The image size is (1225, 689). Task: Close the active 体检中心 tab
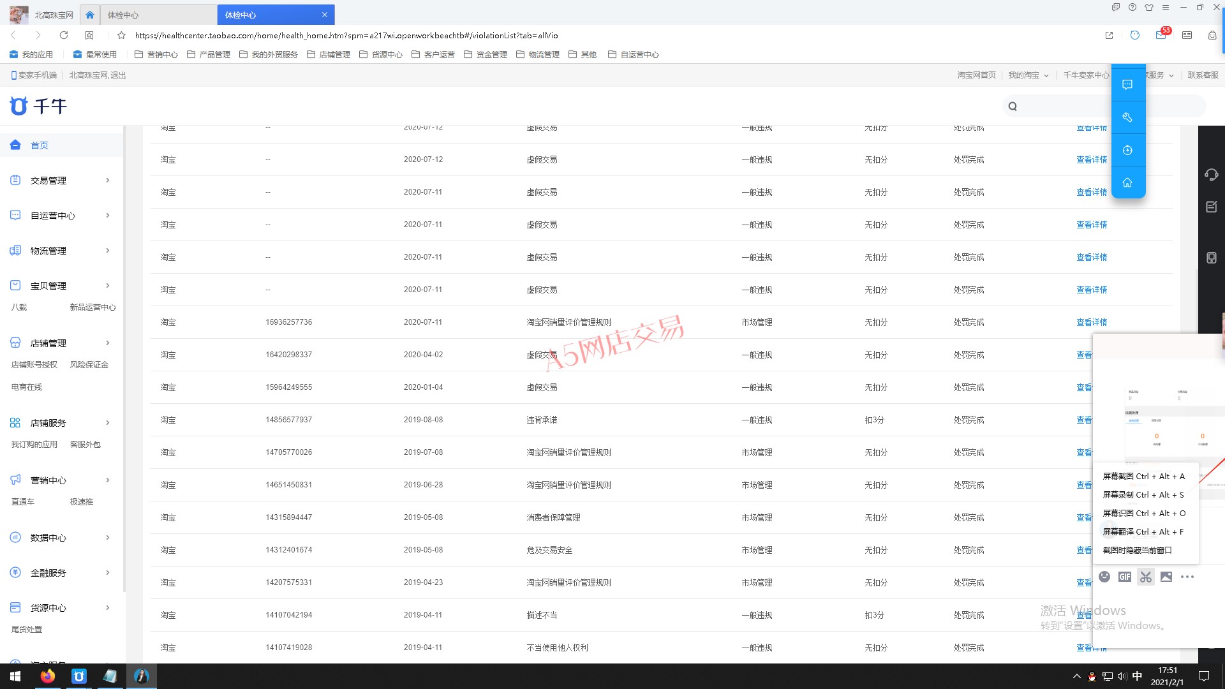[x=325, y=15]
